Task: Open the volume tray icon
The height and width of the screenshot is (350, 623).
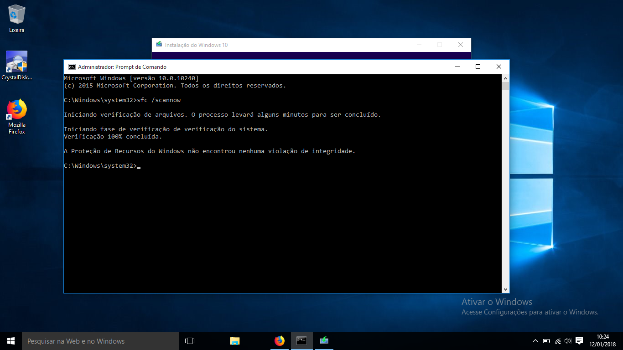Action: [568, 341]
